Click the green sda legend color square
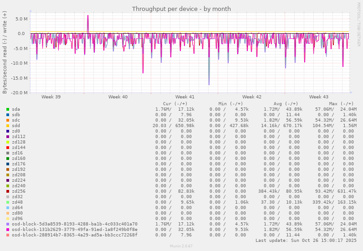The width and height of the screenshot is (363, 251). point(8,109)
